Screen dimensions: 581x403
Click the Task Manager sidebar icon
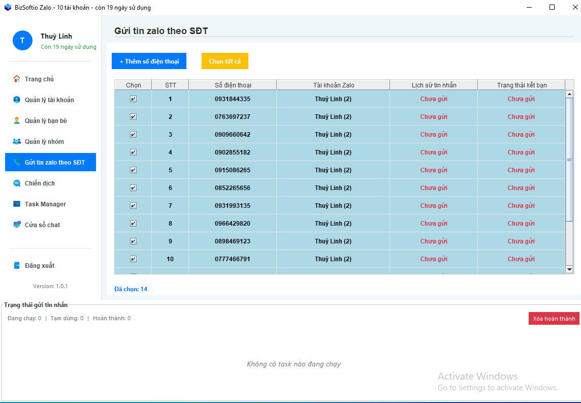(x=17, y=204)
